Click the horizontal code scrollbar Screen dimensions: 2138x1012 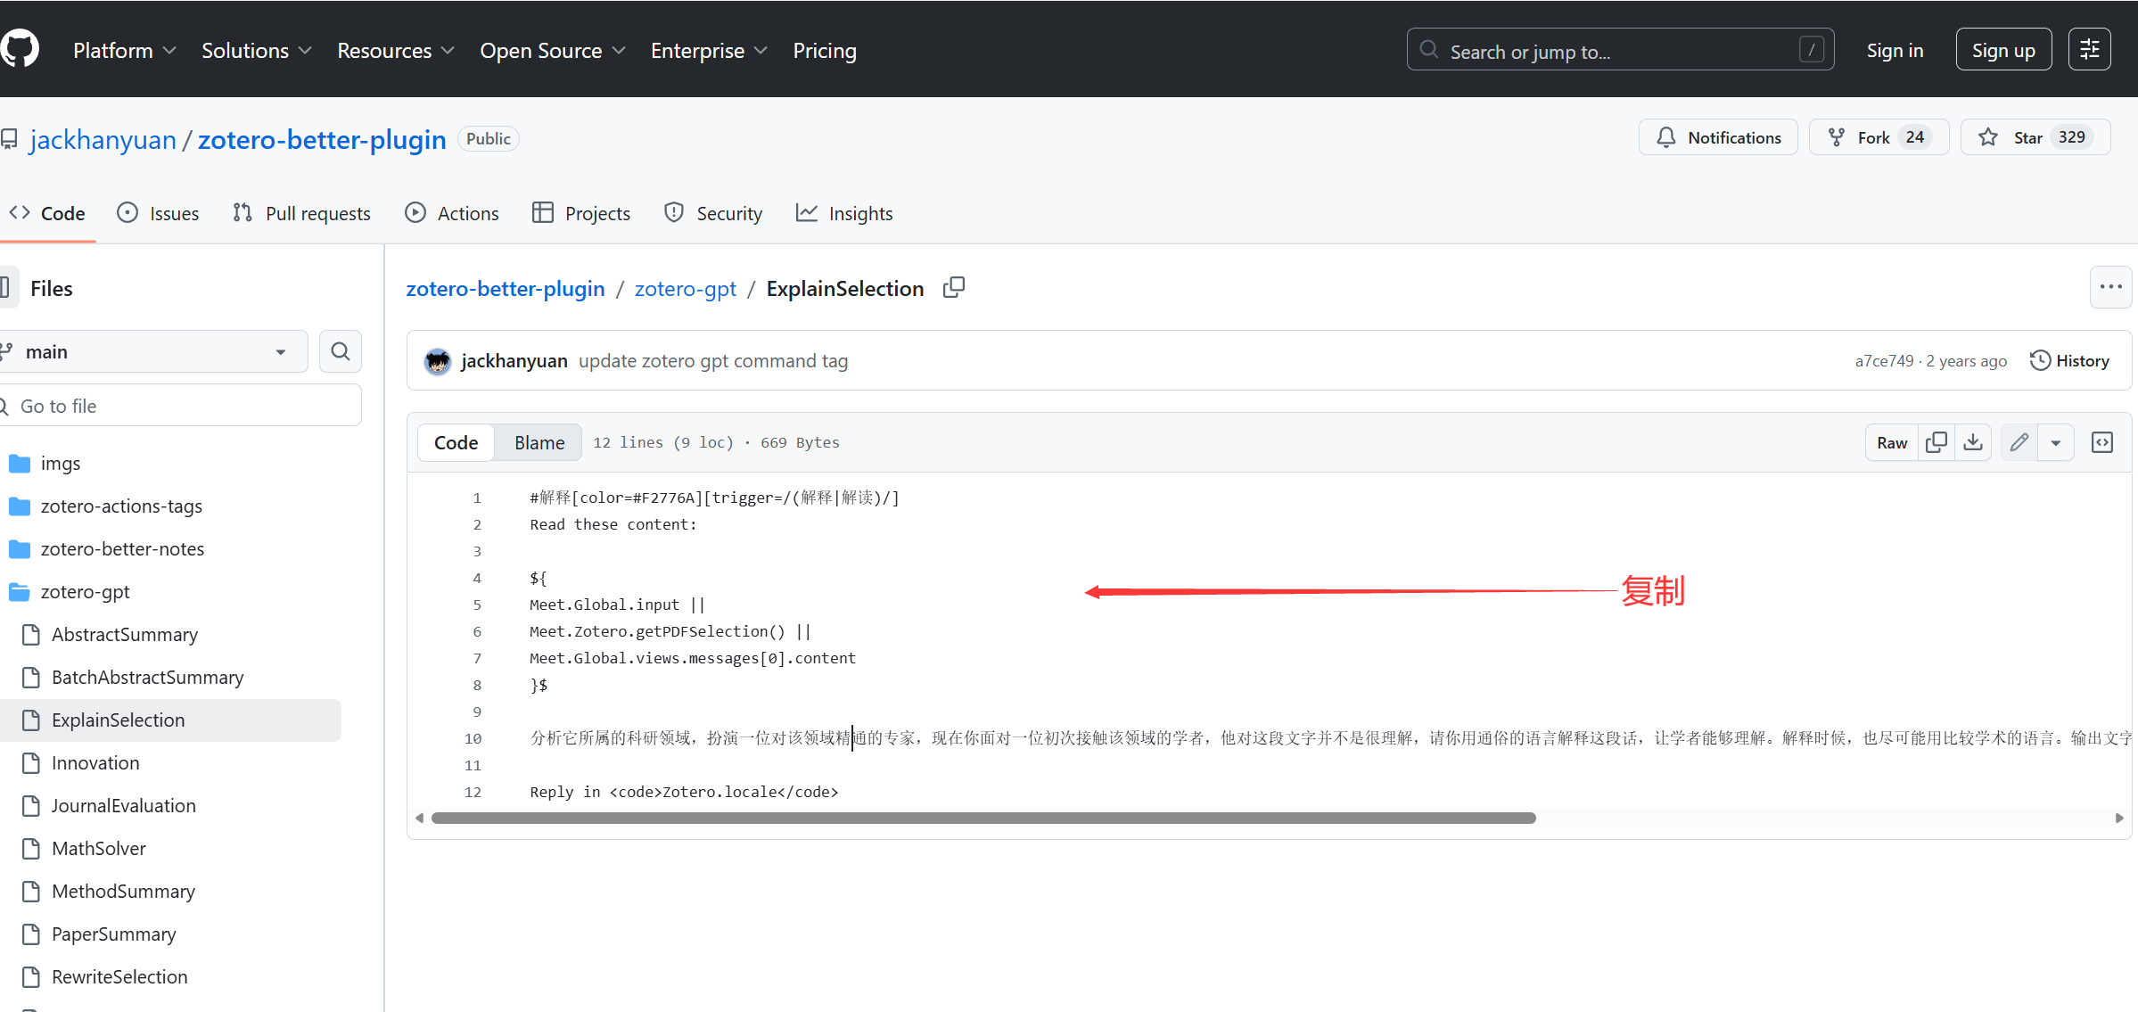(983, 819)
